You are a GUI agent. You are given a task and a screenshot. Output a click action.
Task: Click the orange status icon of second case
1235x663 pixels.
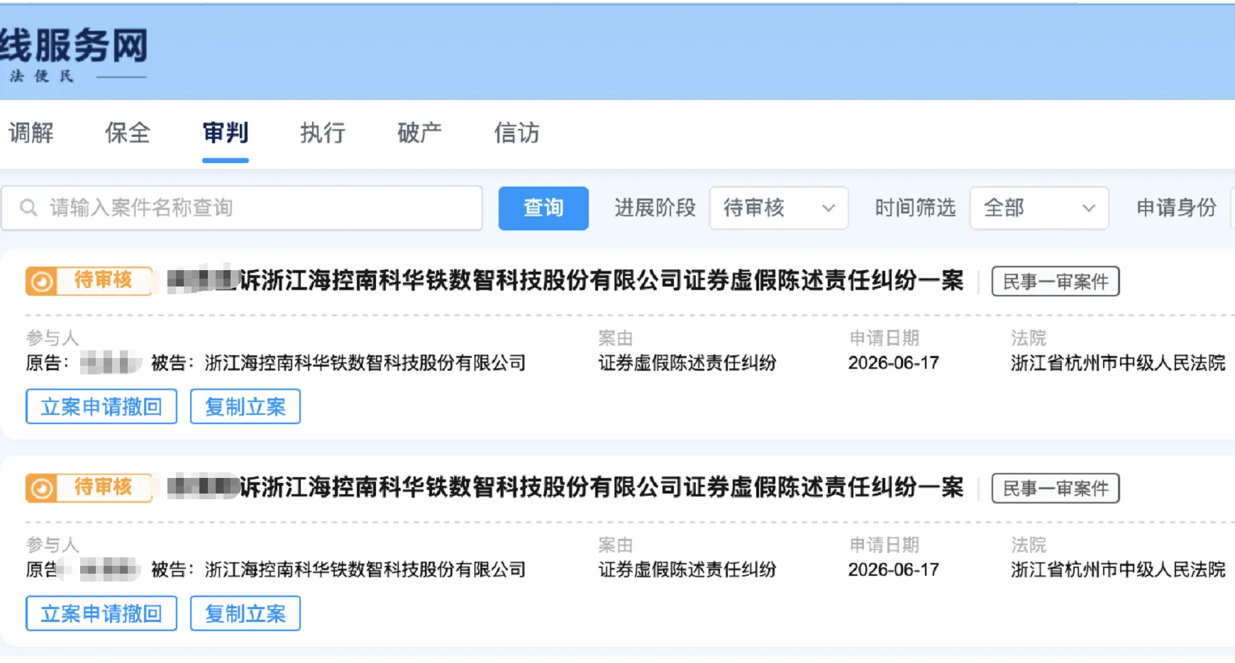click(x=41, y=489)
